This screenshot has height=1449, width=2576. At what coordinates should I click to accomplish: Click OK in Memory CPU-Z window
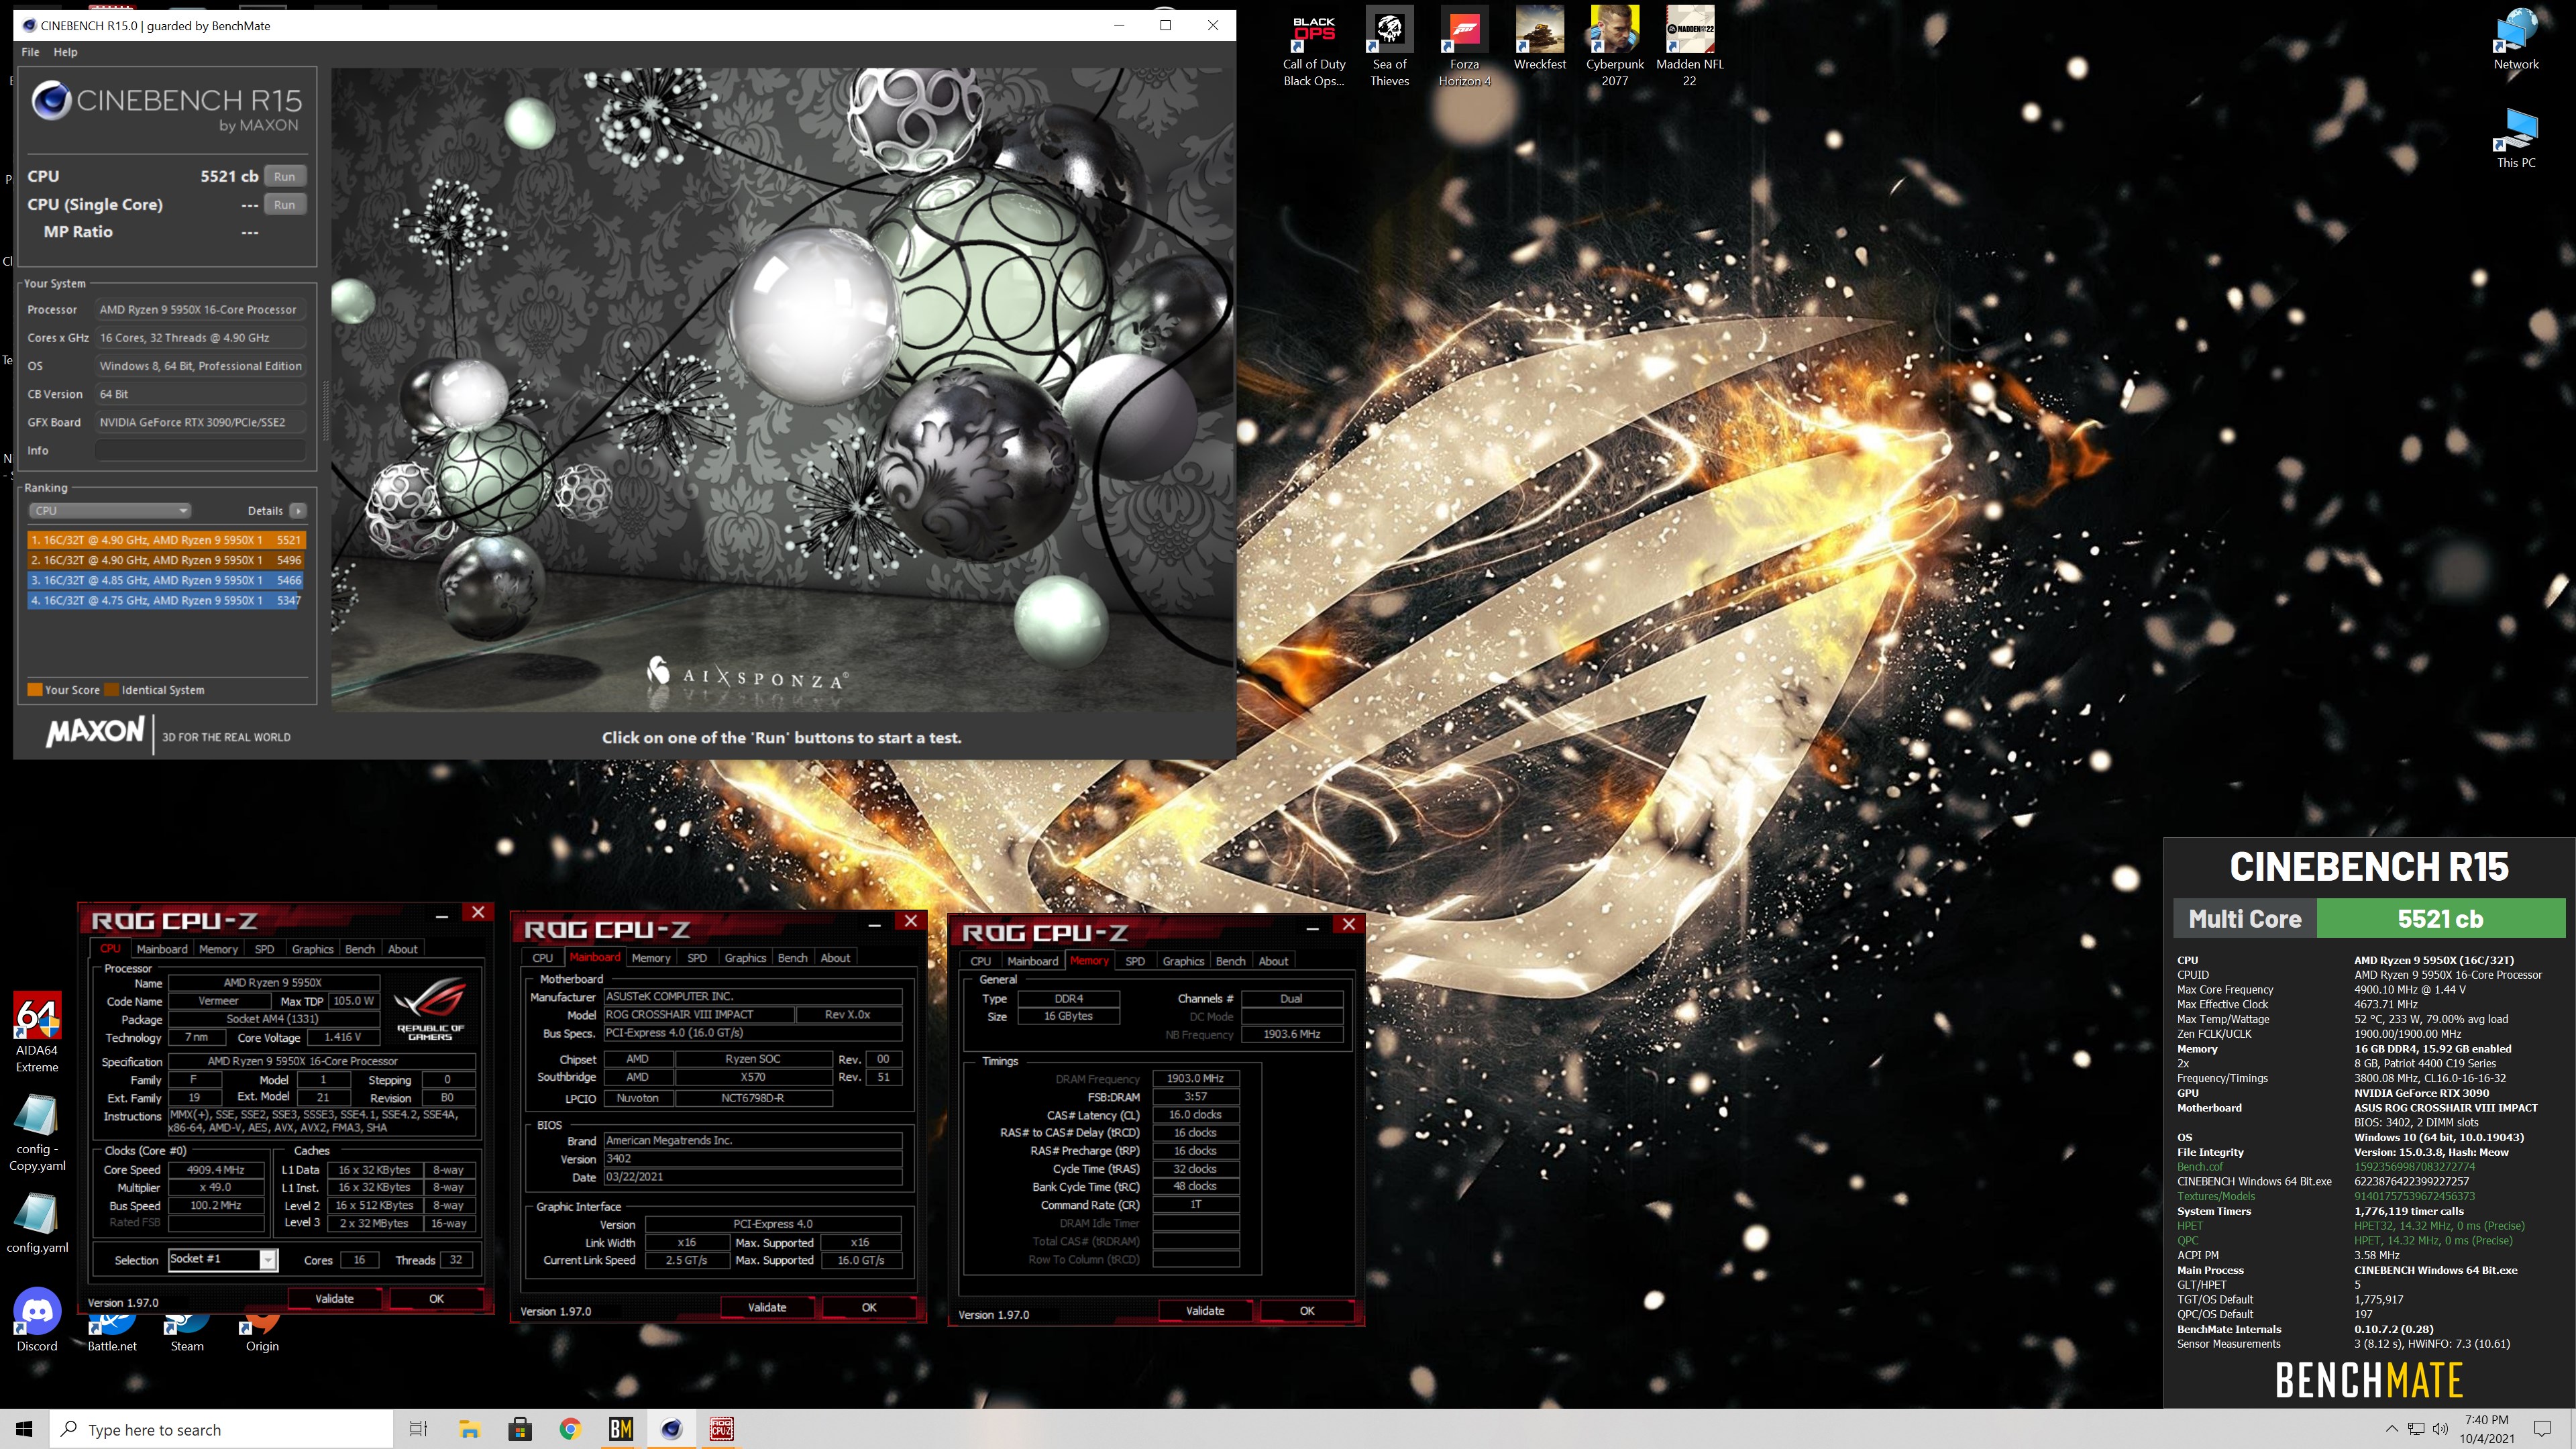pyautogui.click(x=1307, y=1310)
